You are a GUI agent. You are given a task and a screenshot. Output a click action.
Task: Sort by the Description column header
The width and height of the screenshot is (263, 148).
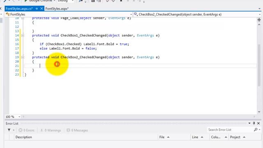point(86,137)
